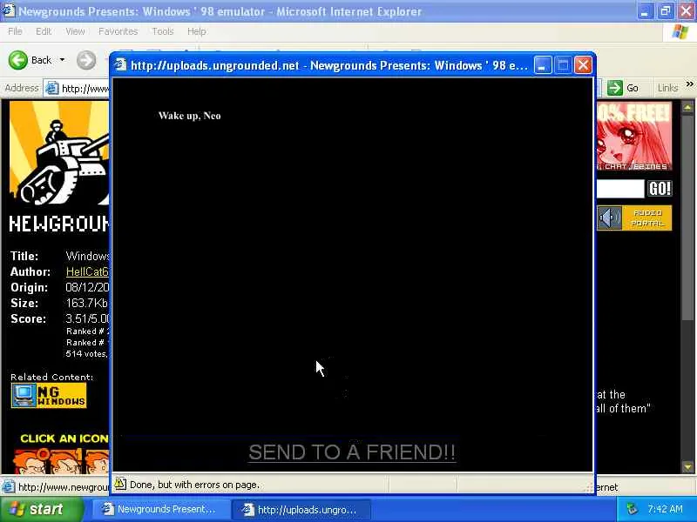The image size is (697, 522).
Task: Click the page icon in the address bar
Action: [x=52, y=89]
